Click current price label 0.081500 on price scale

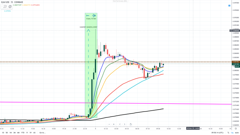click(x=236, y=64)
